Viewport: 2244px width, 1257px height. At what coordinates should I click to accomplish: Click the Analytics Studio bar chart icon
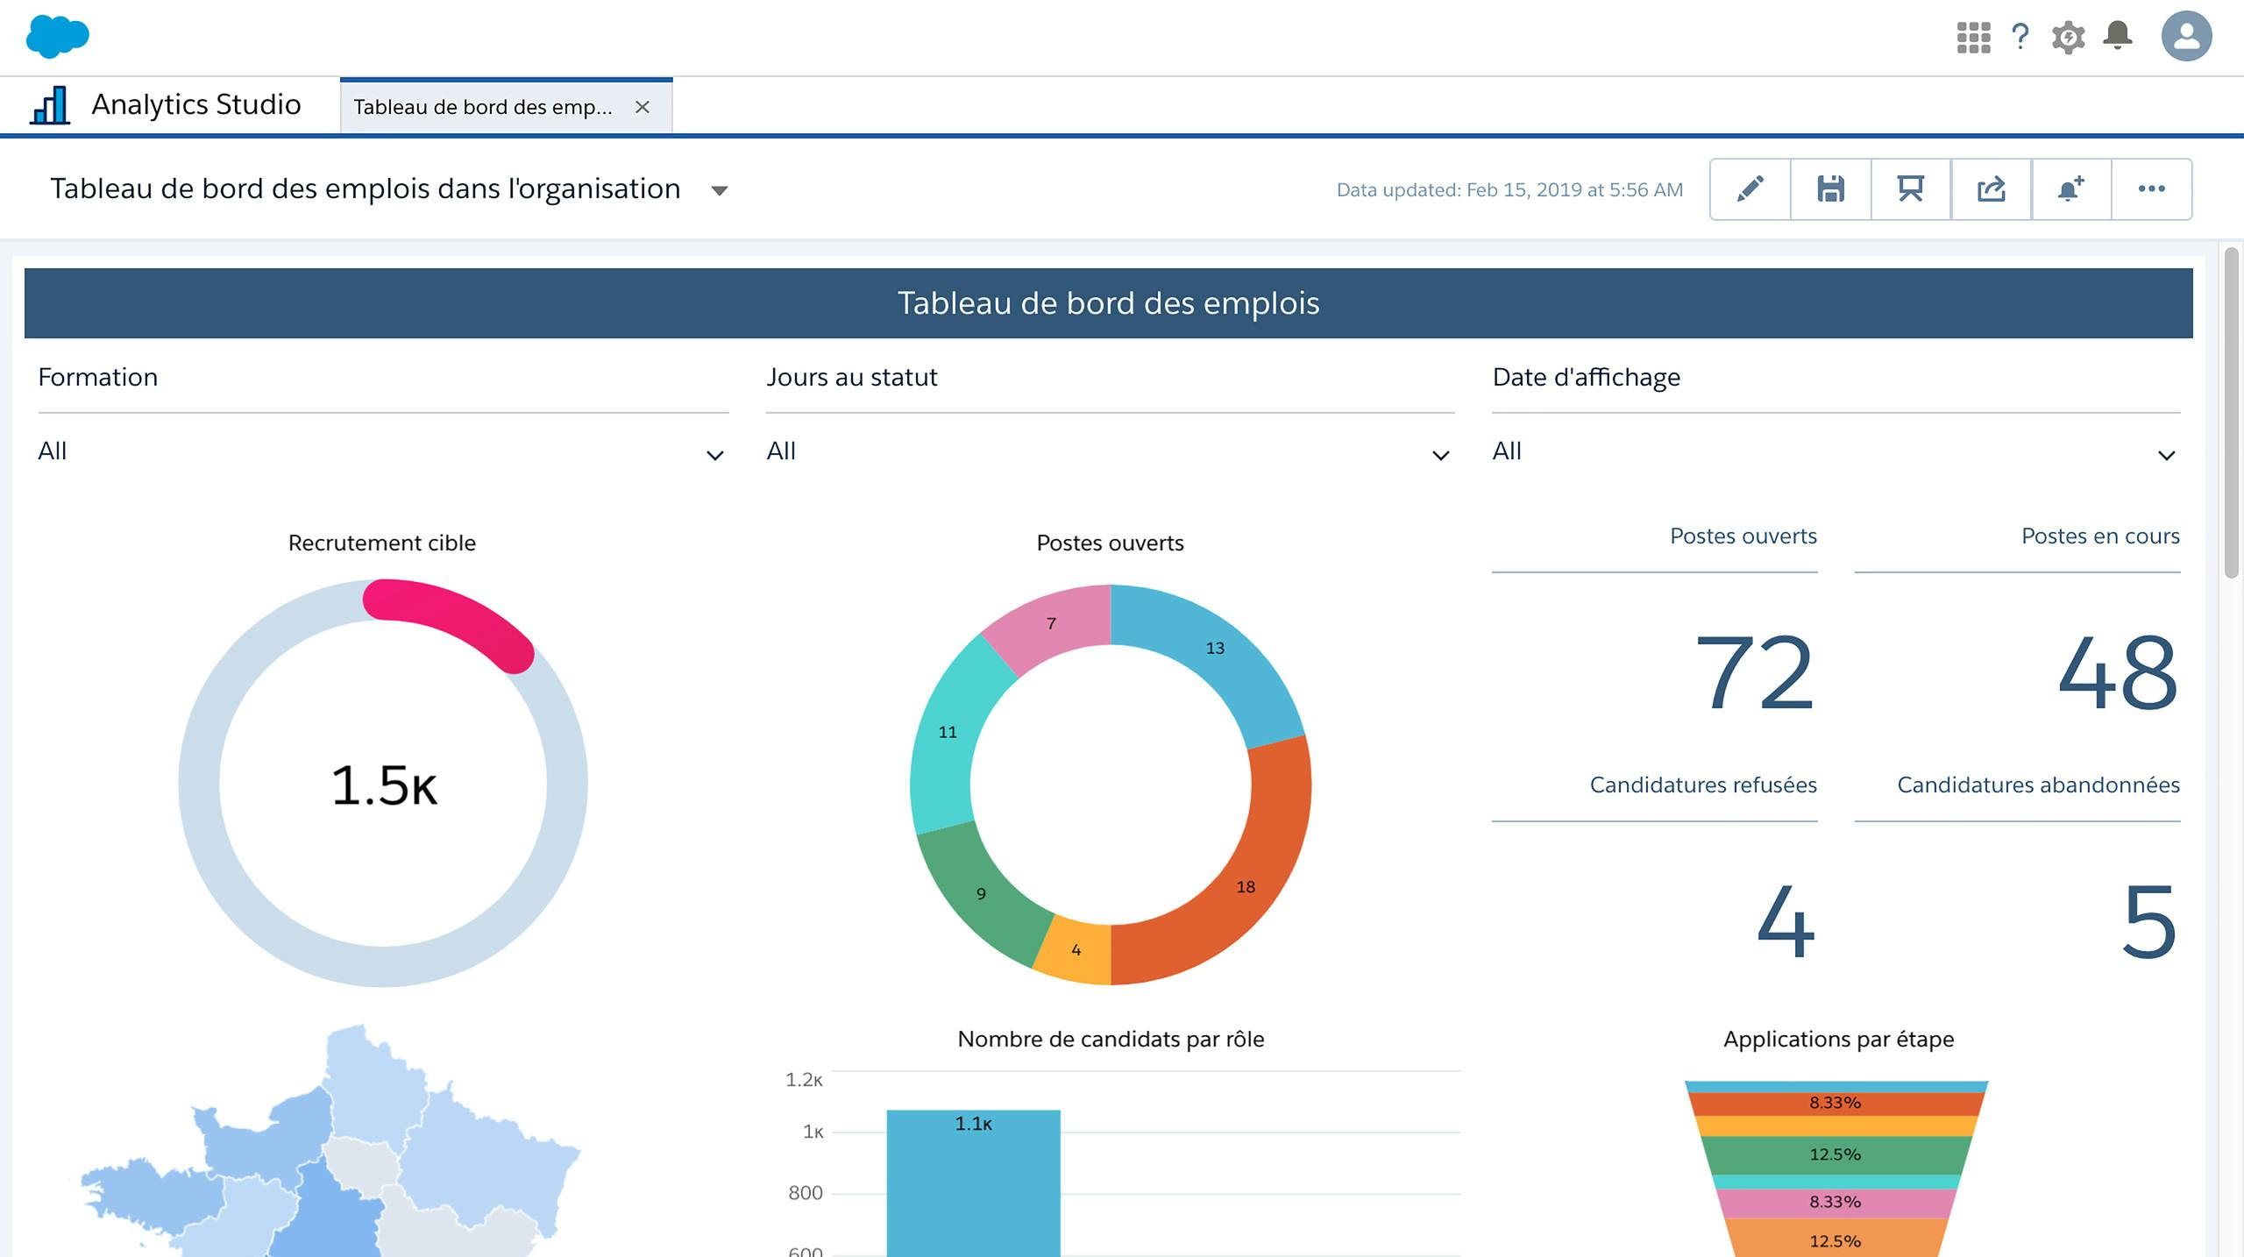tap(50, 105)
